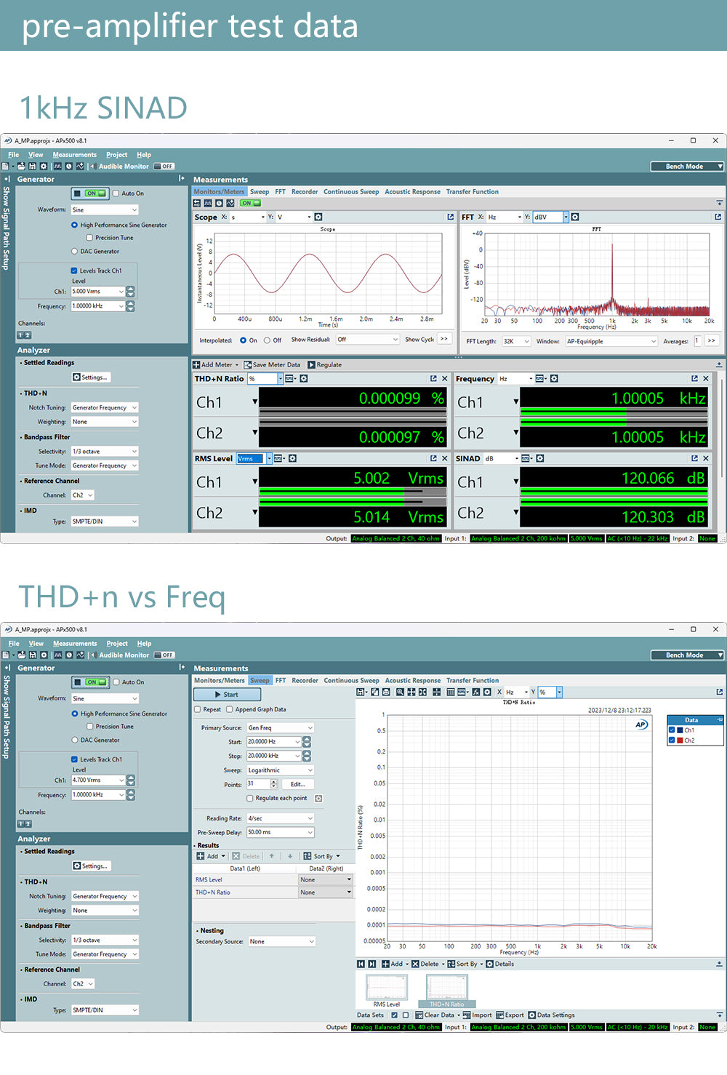The image size is (727, 1075).
Task: Open settings gear next to FFT dBV unit
Action: click(x=575, y=217)
